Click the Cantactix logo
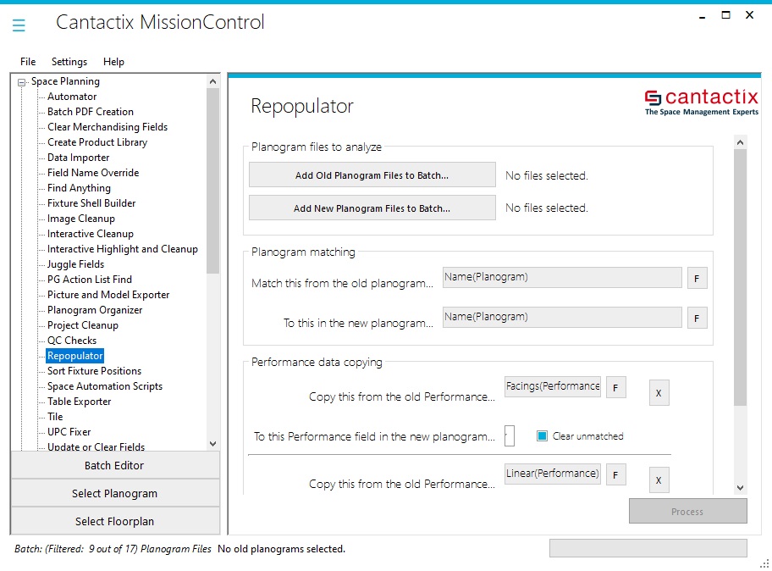772x571 pixels. [698, 102]
